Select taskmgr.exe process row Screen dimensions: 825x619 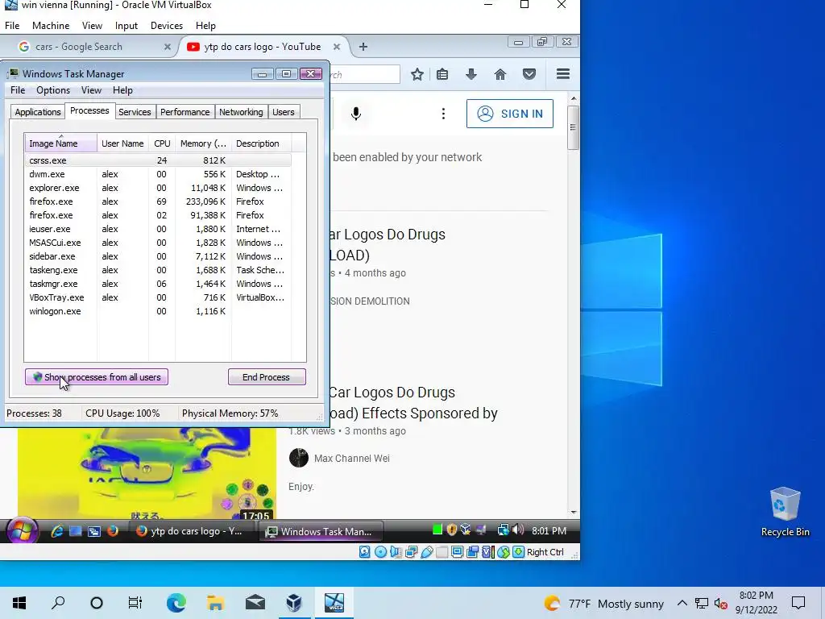pos(158,284)
